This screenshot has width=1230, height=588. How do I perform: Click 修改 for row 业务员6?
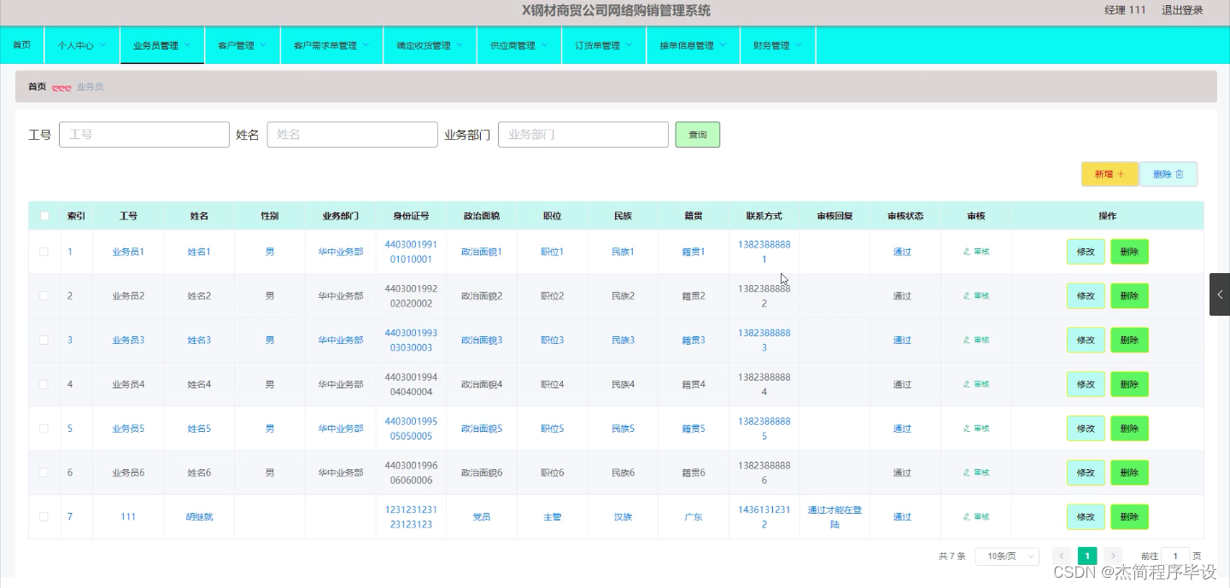click(1086, 473)
